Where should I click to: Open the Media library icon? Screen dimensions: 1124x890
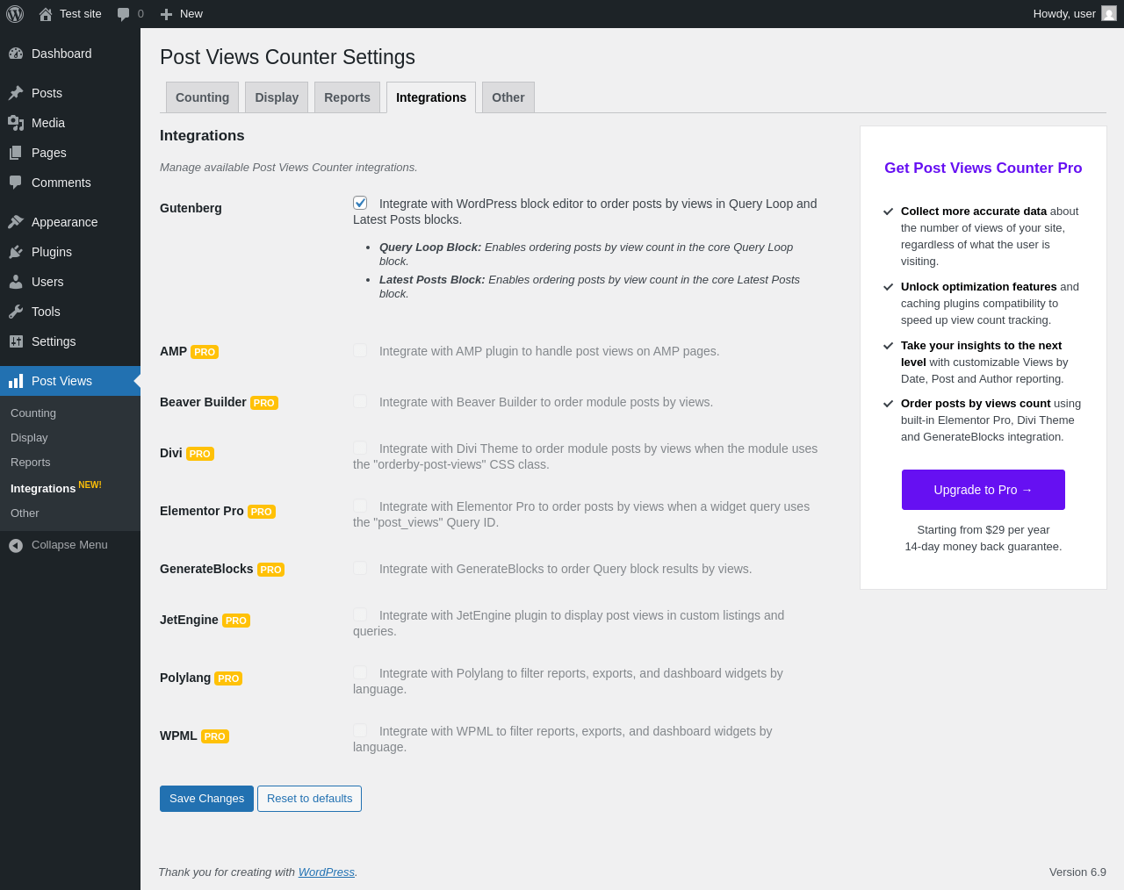[x=16, y=123]
